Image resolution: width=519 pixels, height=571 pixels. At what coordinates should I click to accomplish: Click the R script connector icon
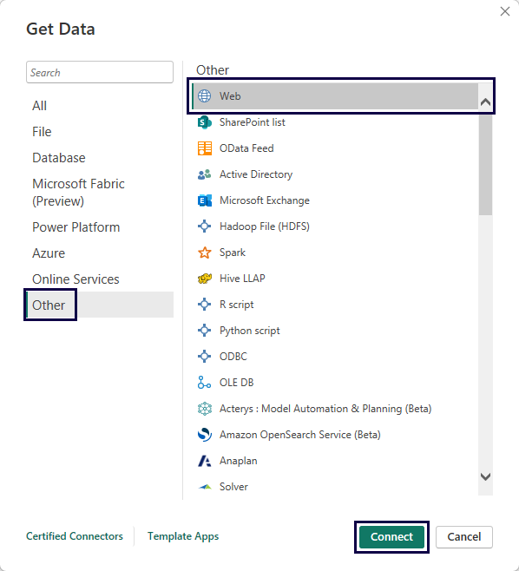click(x=204, y=305)
